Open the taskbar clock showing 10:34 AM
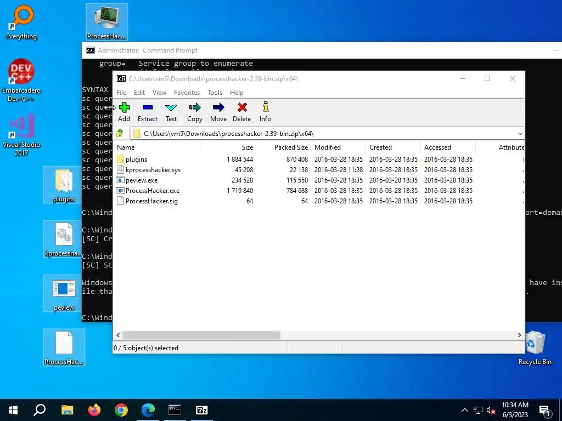The width and height of the screenshot is (562, 421). 515,410
